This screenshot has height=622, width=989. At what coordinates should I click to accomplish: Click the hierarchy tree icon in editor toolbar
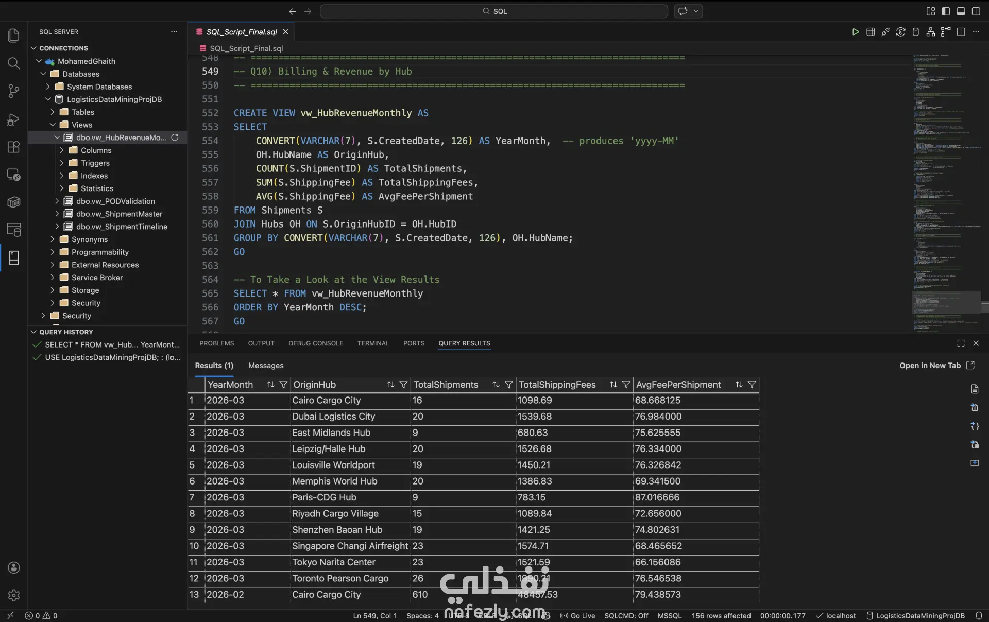coord(930,32)
